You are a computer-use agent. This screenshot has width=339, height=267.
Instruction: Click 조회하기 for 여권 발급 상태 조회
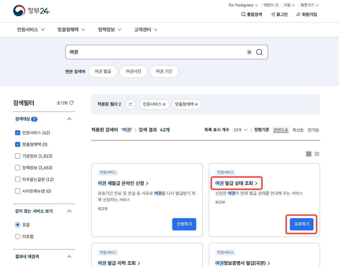(301, 224)
